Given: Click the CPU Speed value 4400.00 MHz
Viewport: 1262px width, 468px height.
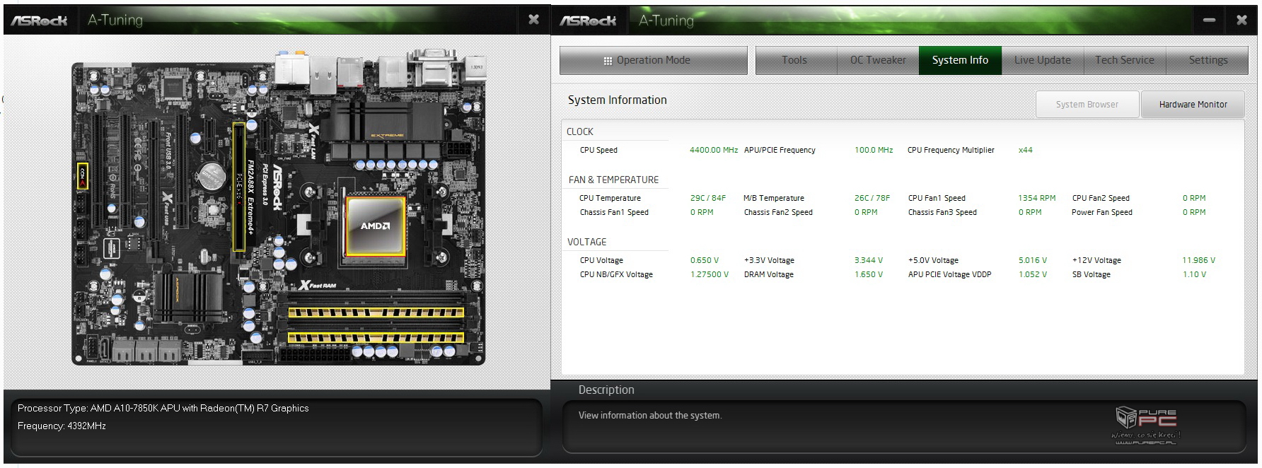Looking at the screenshot, I should tap(714, 150).
